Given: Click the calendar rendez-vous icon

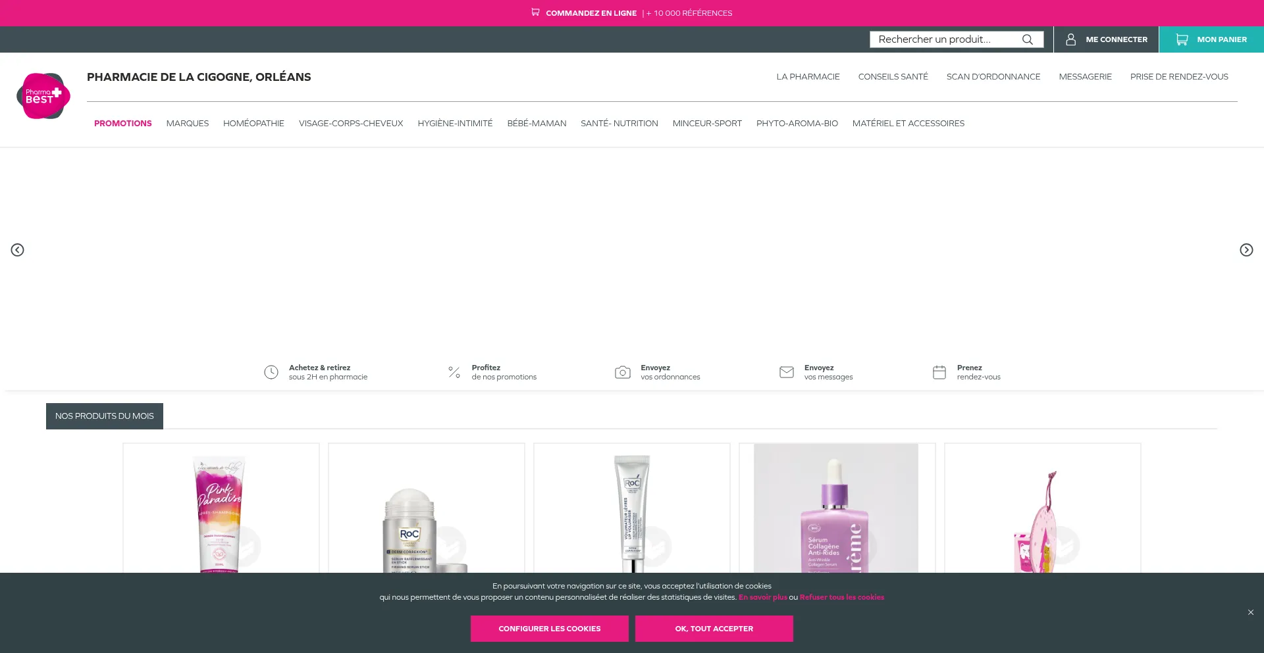Looking at the screenshot, I should tap(939, 372).
